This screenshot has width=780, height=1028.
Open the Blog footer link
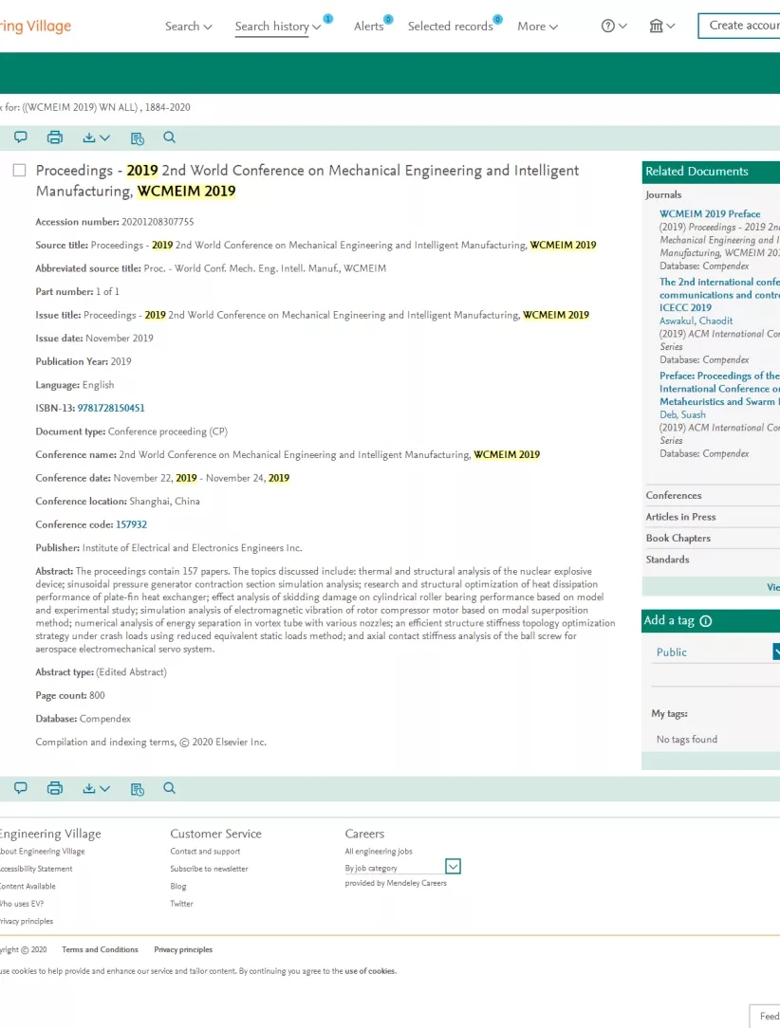pos(178,886)
